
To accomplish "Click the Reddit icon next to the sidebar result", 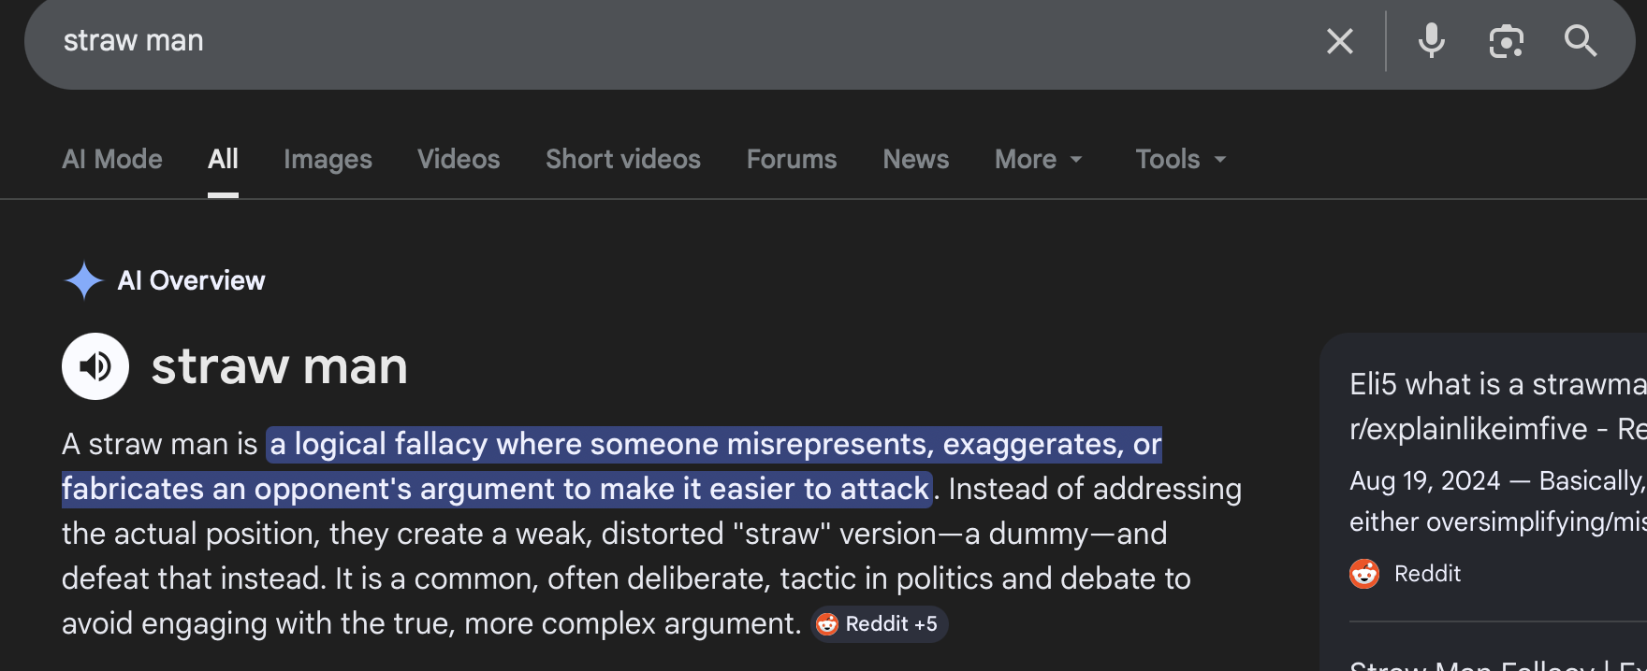I will click(x=1365, y=573).
